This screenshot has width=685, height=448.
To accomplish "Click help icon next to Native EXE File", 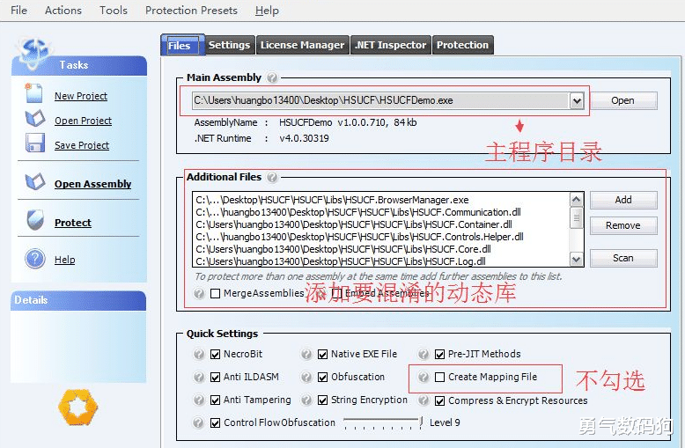I will [x=306, y=354].
